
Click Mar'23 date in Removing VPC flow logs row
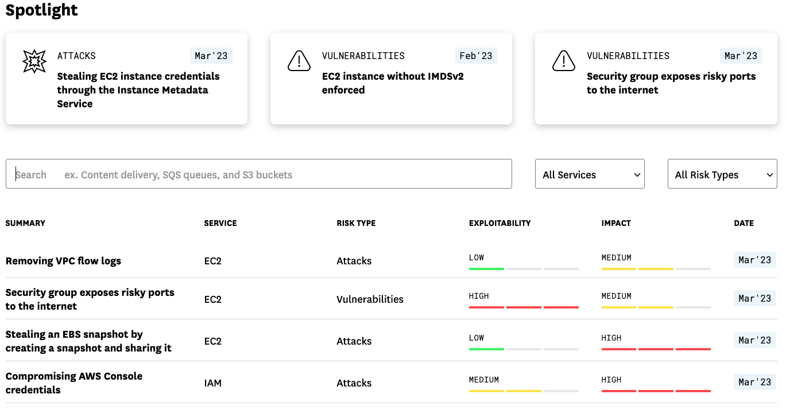tap(755, 260)
